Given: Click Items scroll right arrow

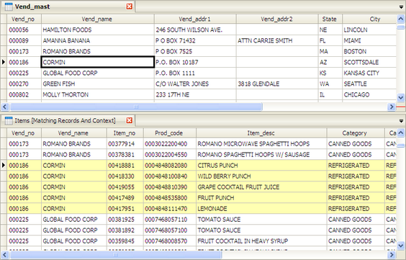Looking at the screenshot, I should [x=392, y=254].
